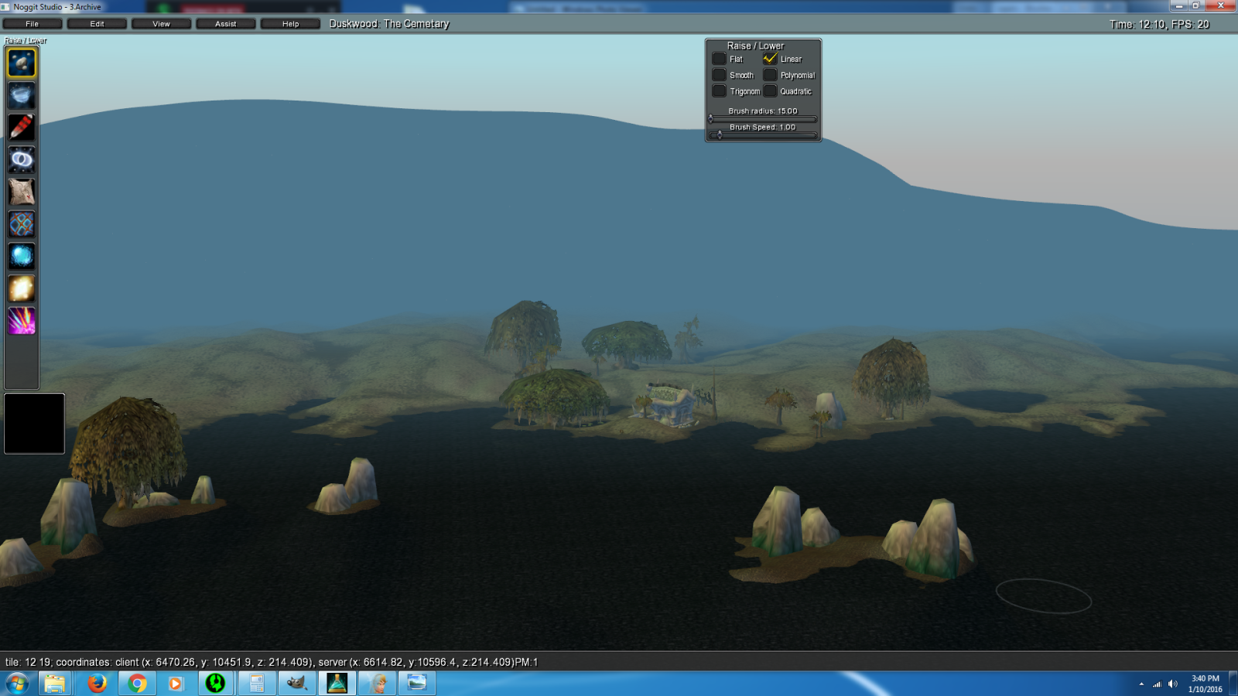The width and height of the screenshot is (1238, 696).
Task: Open Windows Explorer from the taskbar
Action: click(55, 684)
